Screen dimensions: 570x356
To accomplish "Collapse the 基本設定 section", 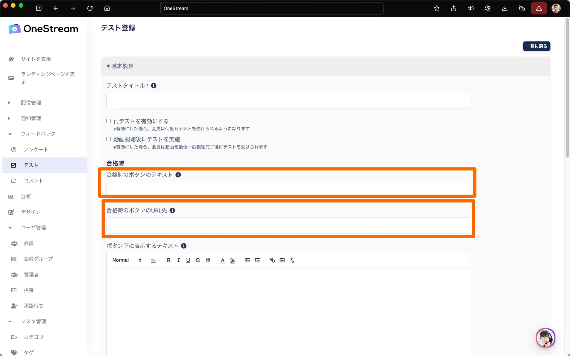I will coord(120,66).
